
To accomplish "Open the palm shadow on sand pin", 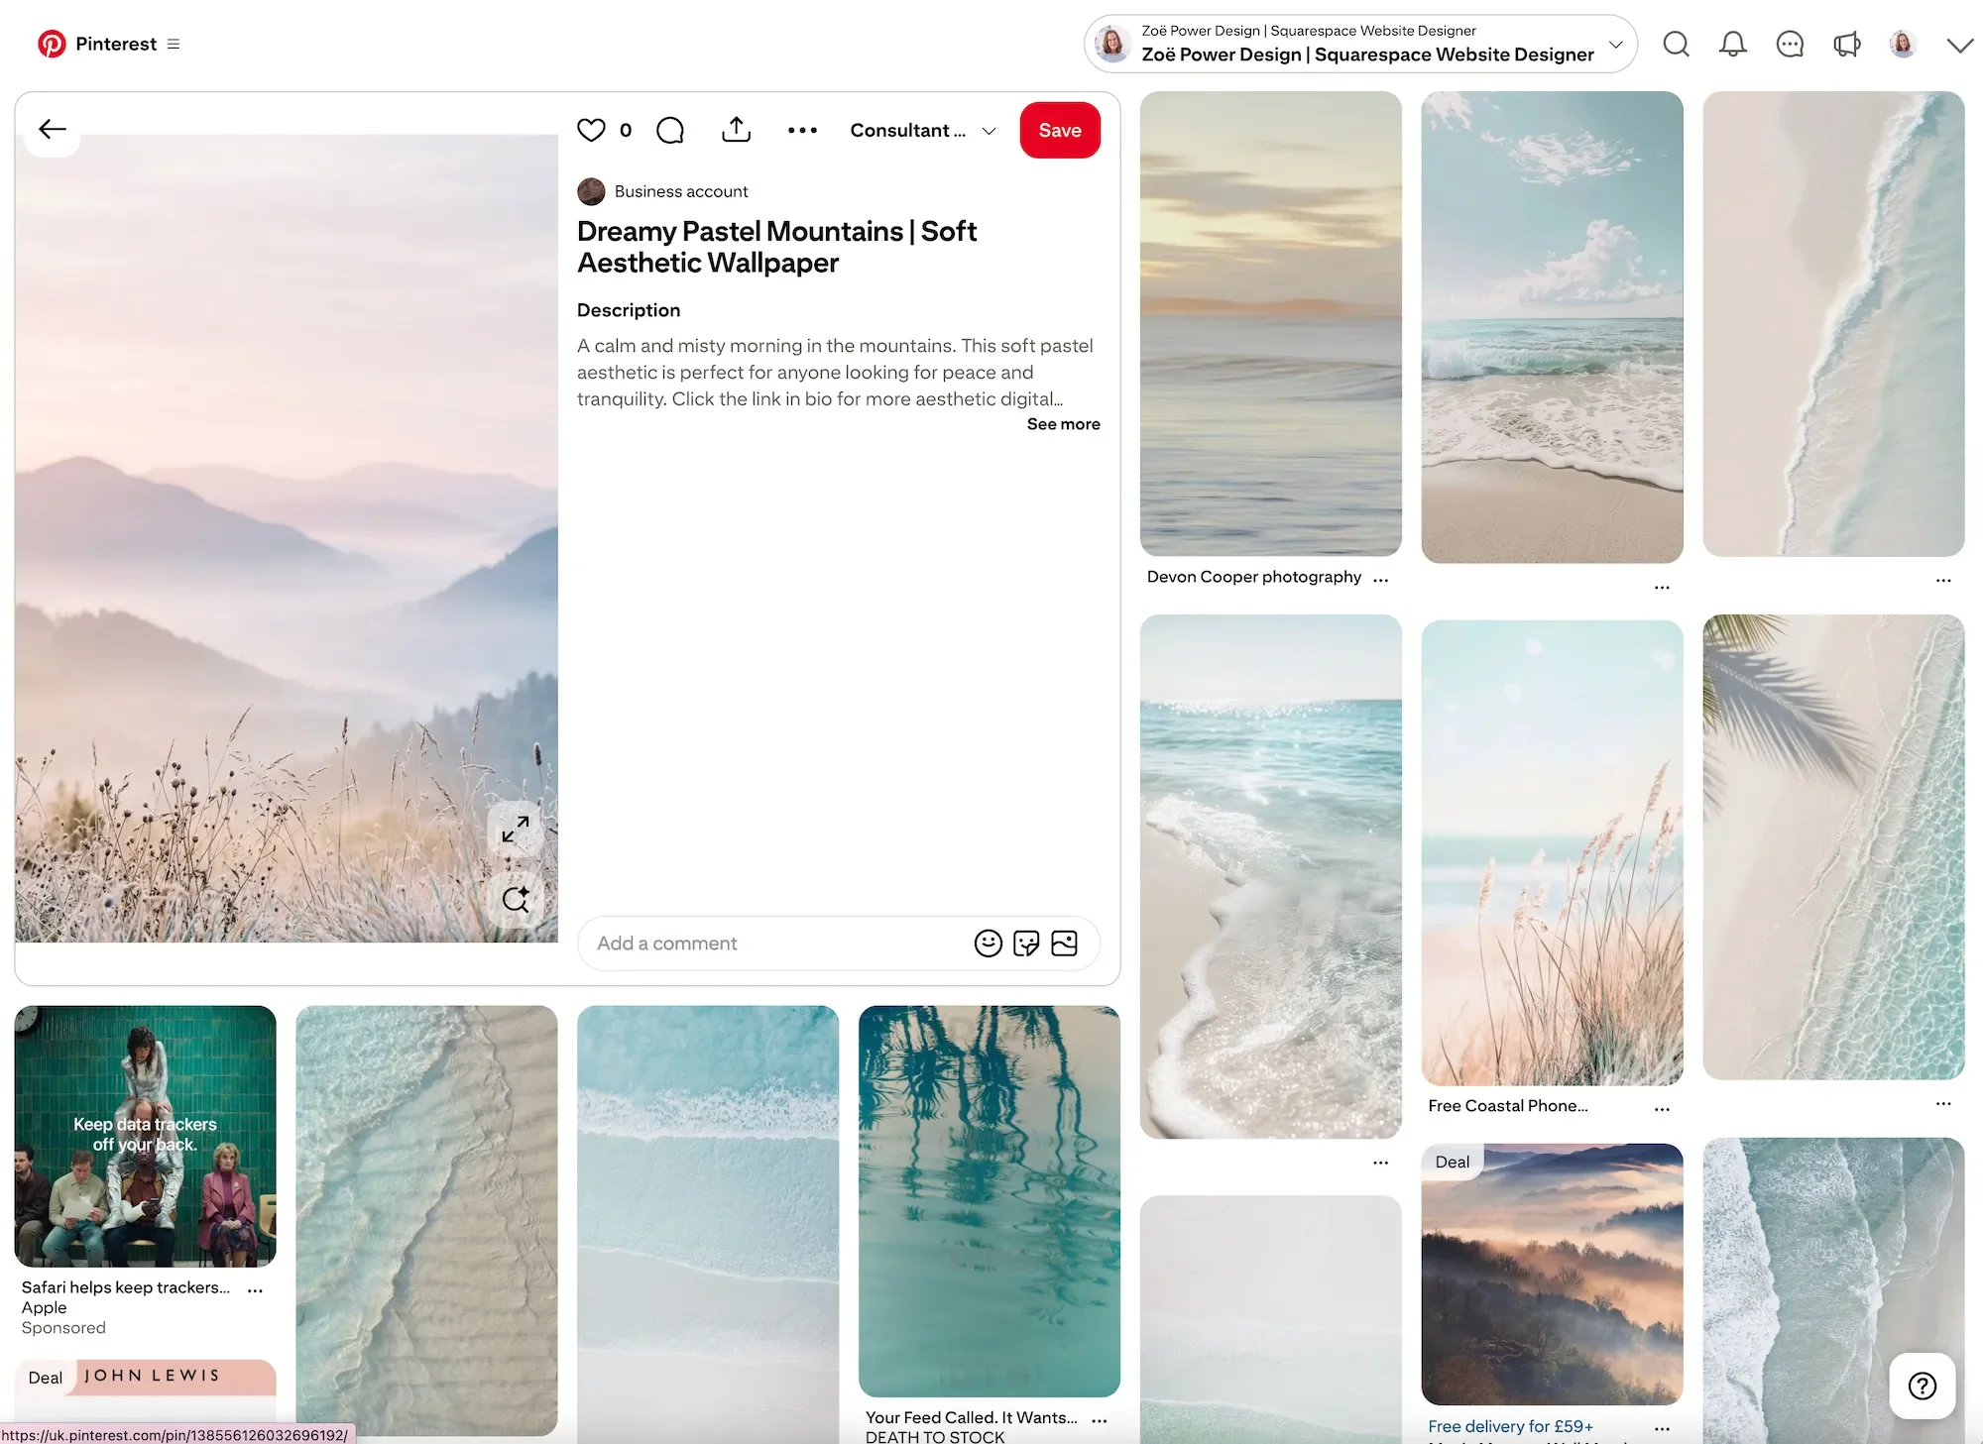I will [1833, 847].
